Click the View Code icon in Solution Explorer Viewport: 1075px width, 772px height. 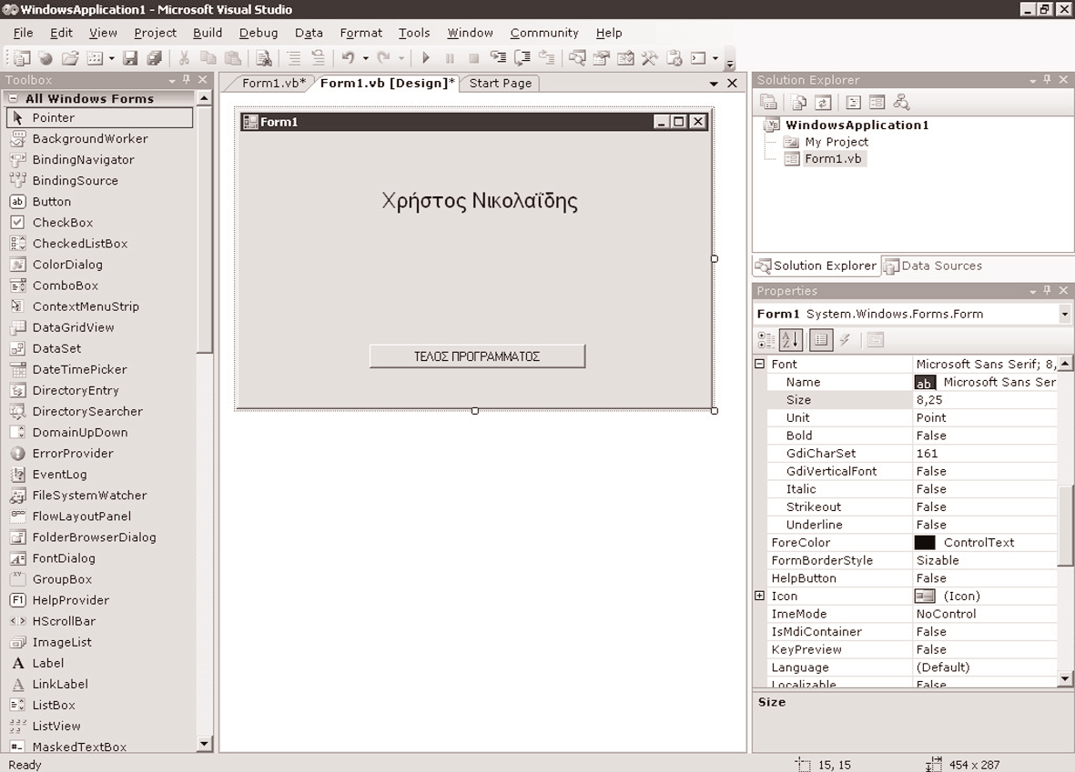click(x=853, y=103)
